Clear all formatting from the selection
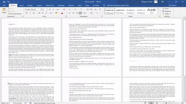 click(64, 10)
